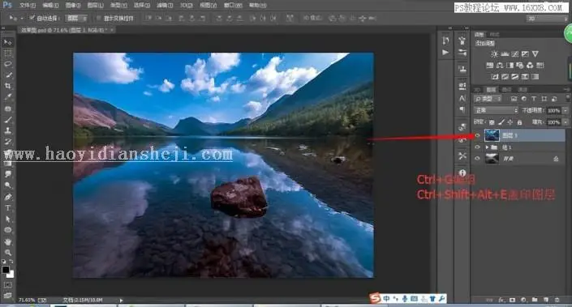Add a Curves adjustment
The height and width of the screenshot is (307, 572).
click(x=515, y=54)
